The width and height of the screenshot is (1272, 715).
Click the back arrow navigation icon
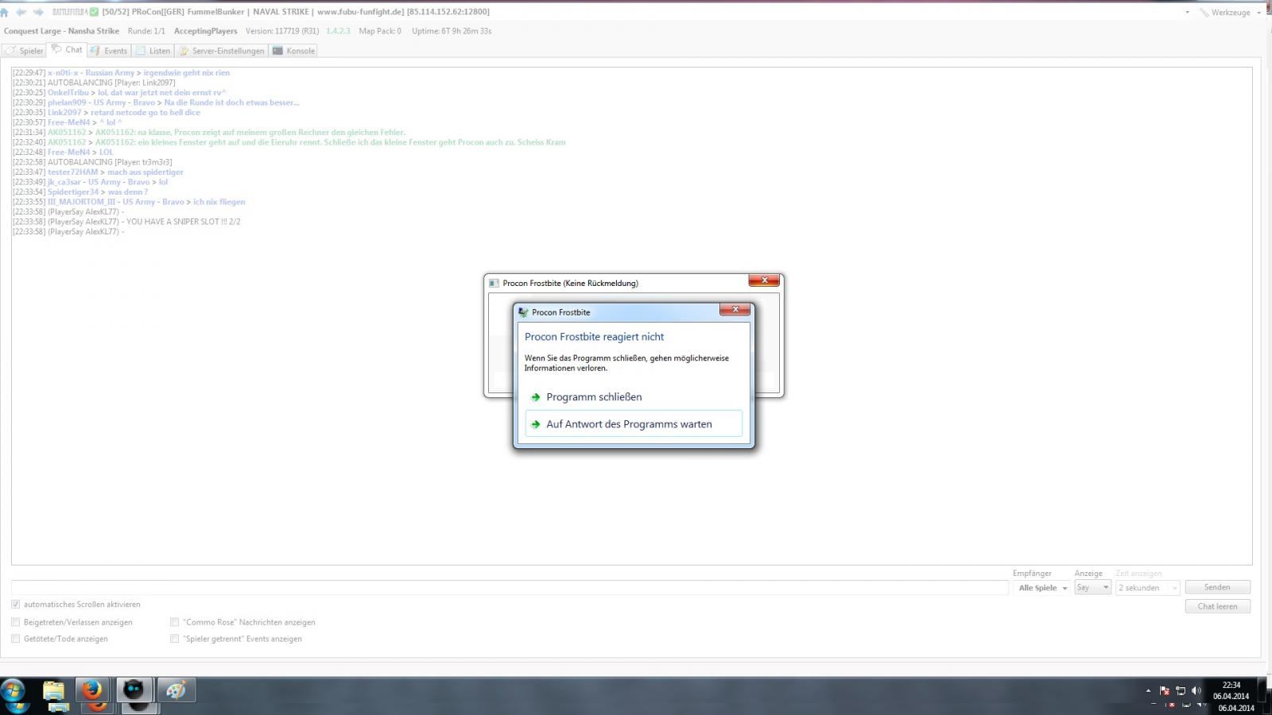tap(21, 12)
